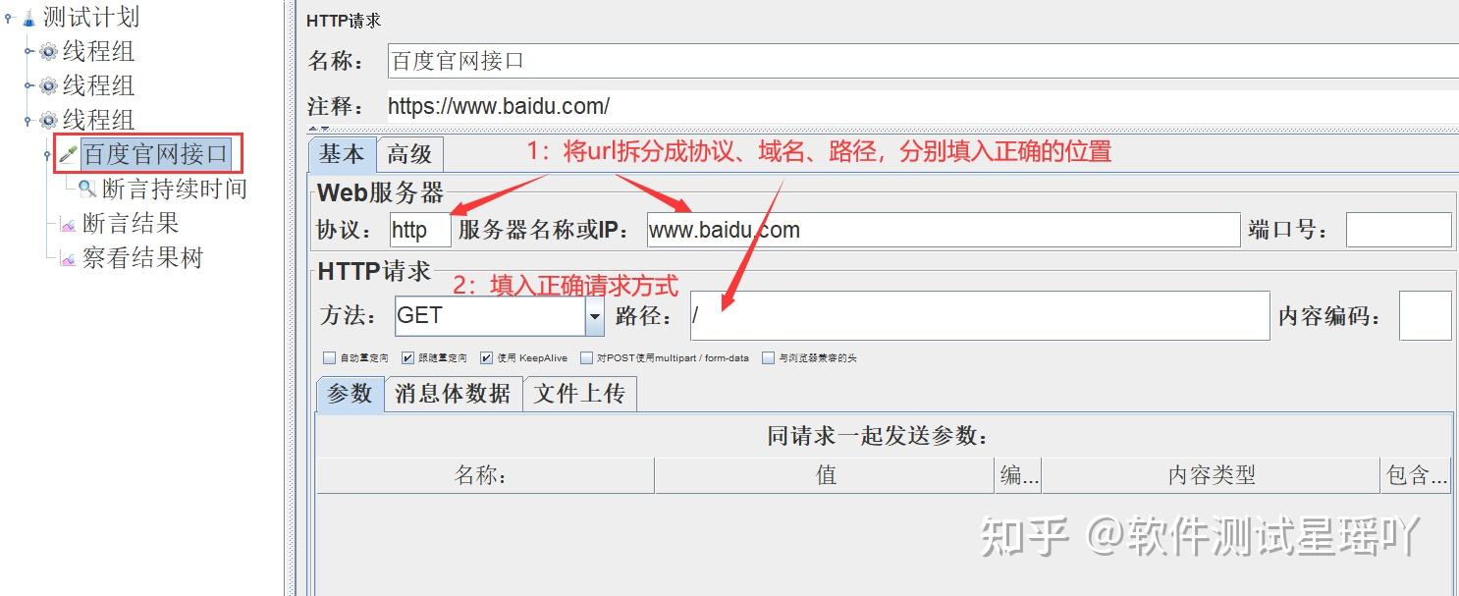Click the second 线程组 gear icon
Screen dimensions: 1459x596
48,85
